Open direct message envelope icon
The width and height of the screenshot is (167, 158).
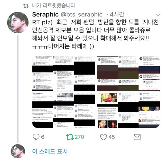137,137
